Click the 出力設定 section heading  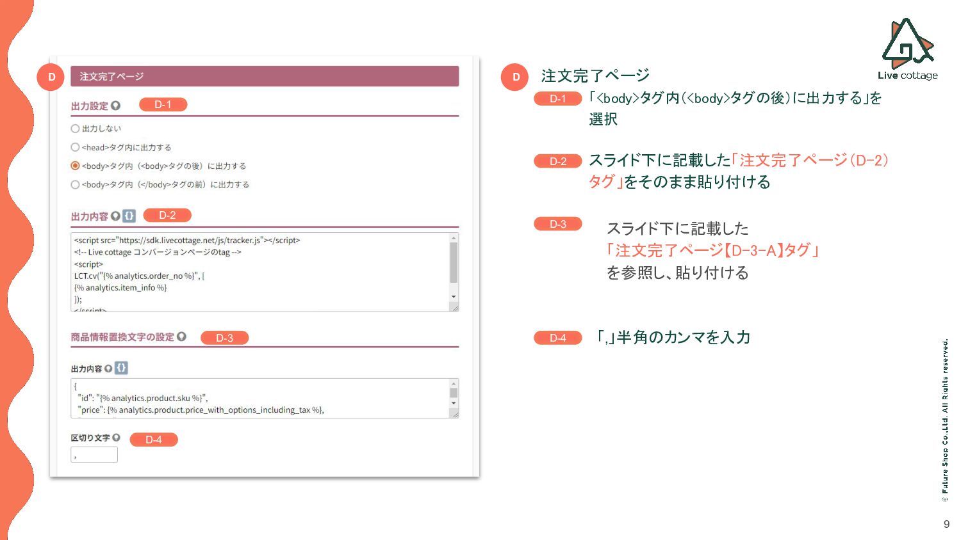[x=89, y=106]
